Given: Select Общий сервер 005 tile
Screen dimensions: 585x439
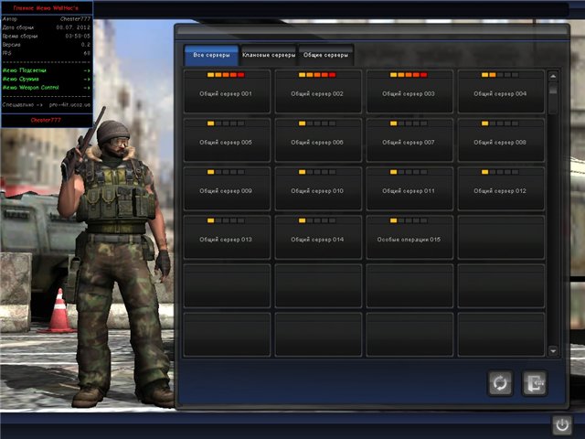Looking at the screenshot, I should click(x=227, y=140).
